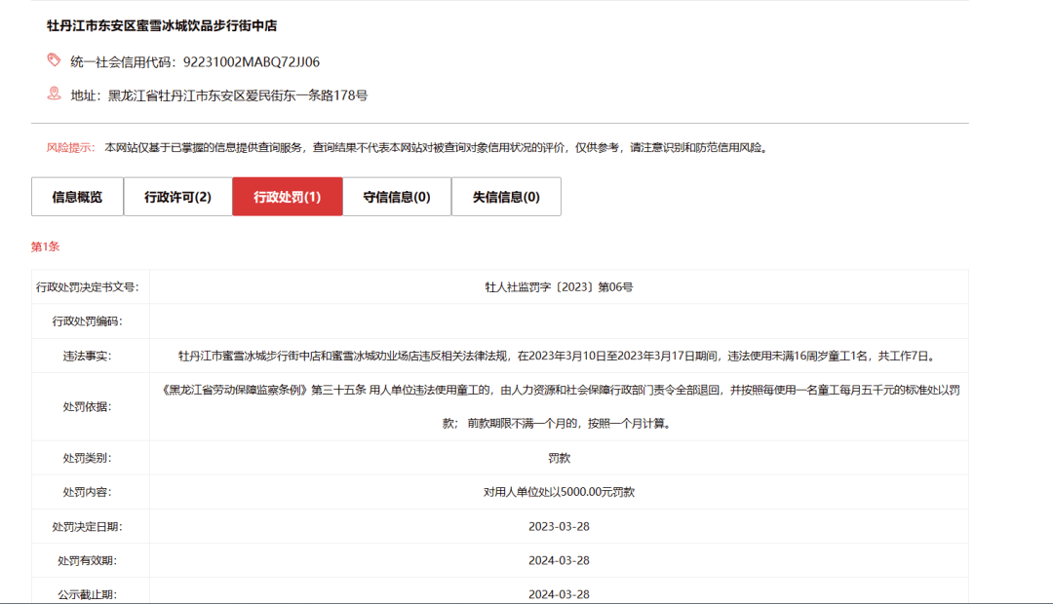Click the red 风险提示 label
Screen dimensions: 1053x604
tap(70, 148)
